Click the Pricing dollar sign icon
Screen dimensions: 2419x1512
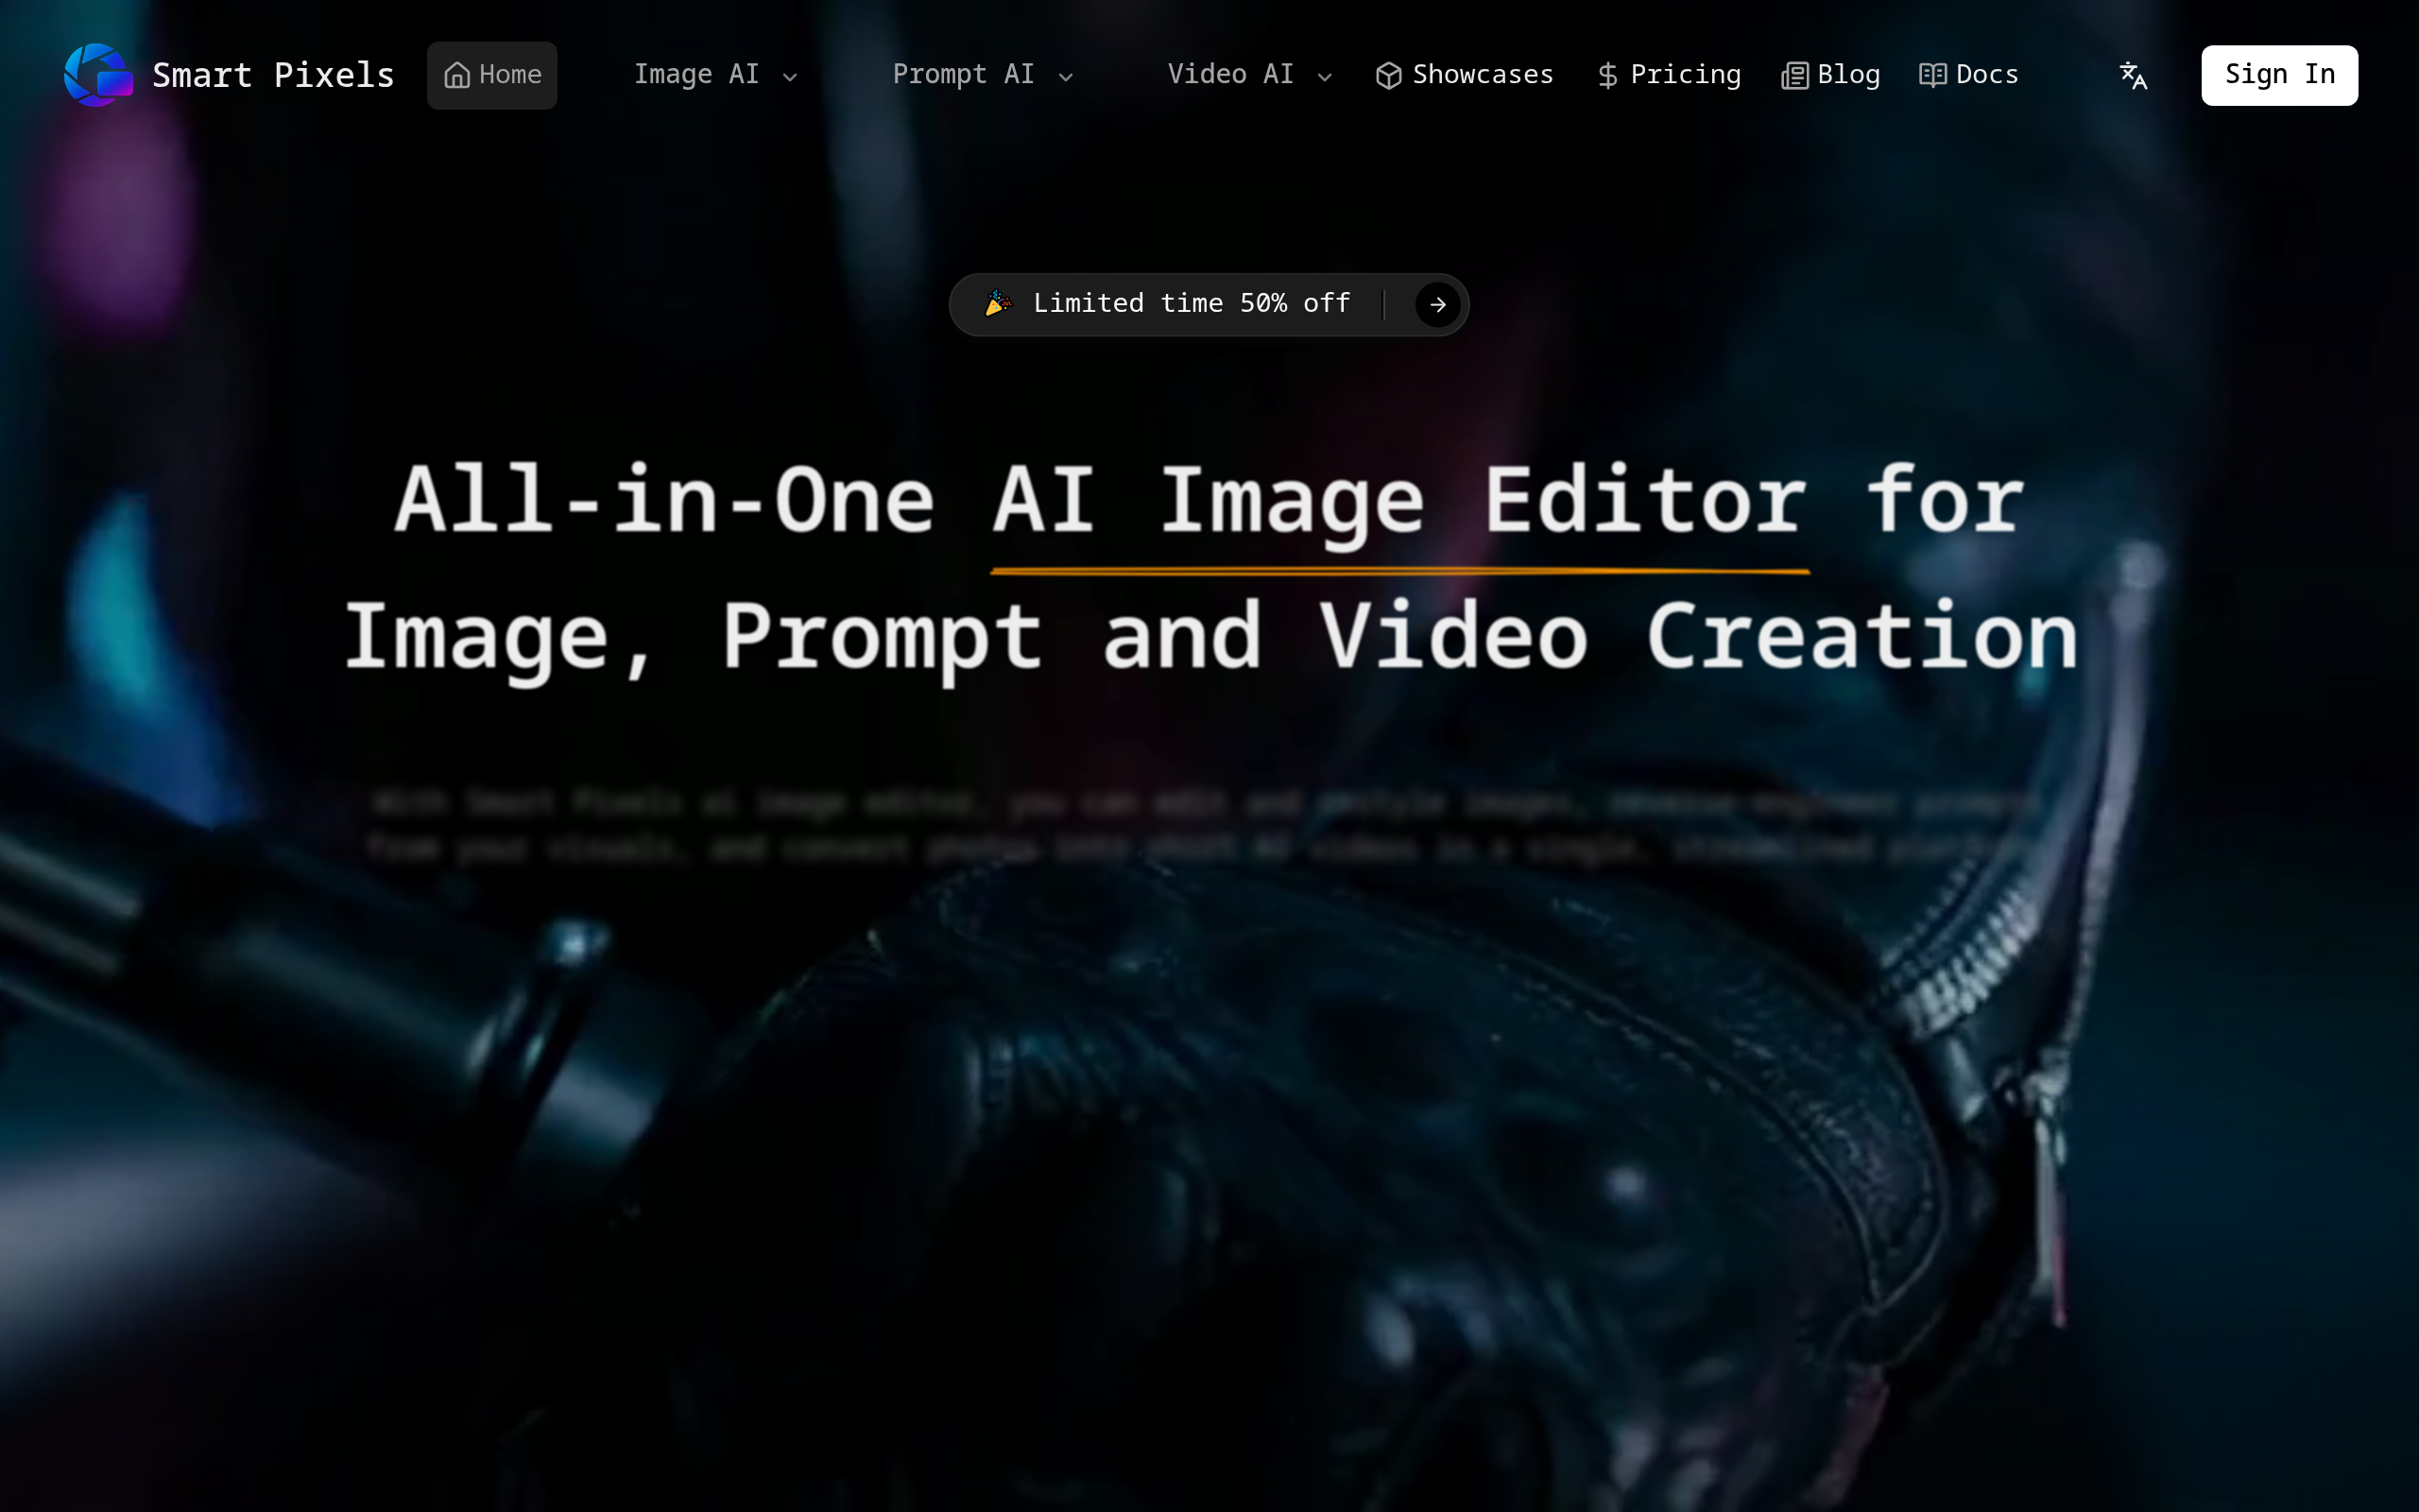1606,76
